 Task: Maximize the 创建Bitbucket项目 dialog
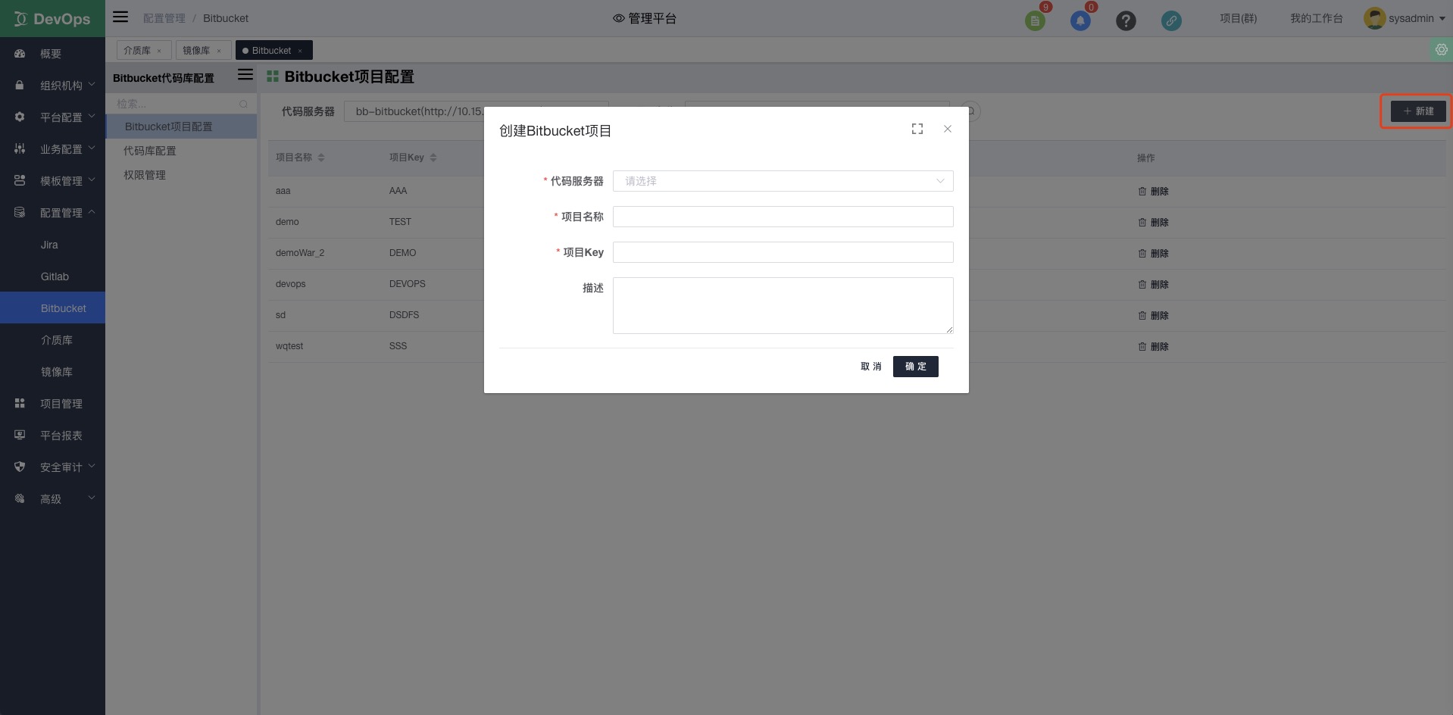[917, 129]
